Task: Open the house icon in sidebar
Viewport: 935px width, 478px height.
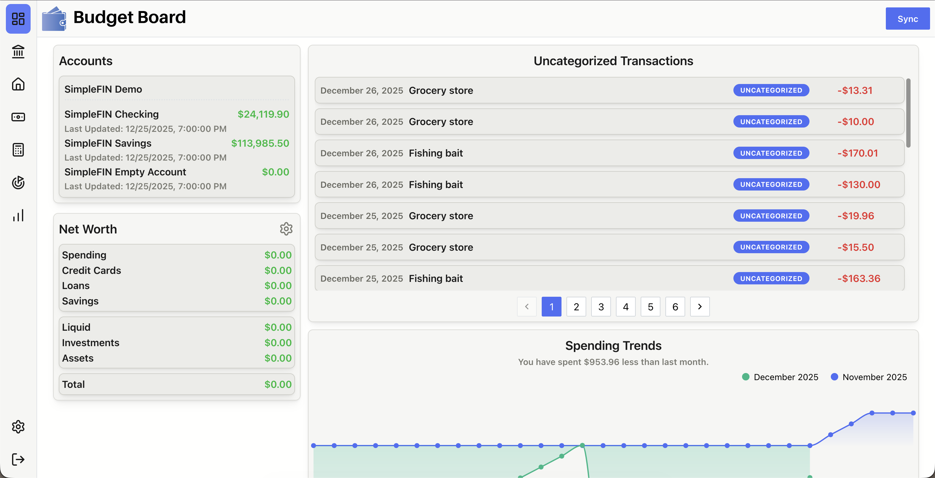Action: (18, 84)
